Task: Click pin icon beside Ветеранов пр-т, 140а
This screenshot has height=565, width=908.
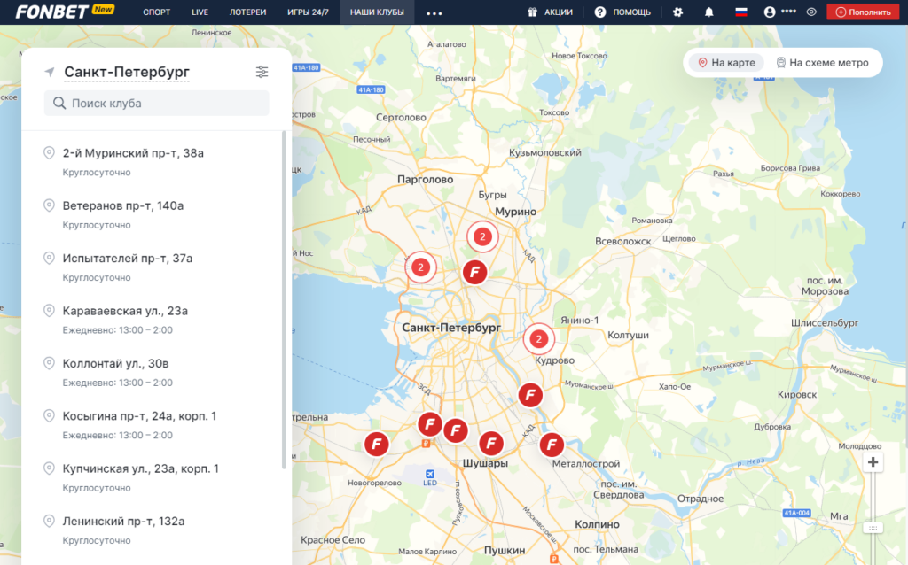Action: coord(50,205)
